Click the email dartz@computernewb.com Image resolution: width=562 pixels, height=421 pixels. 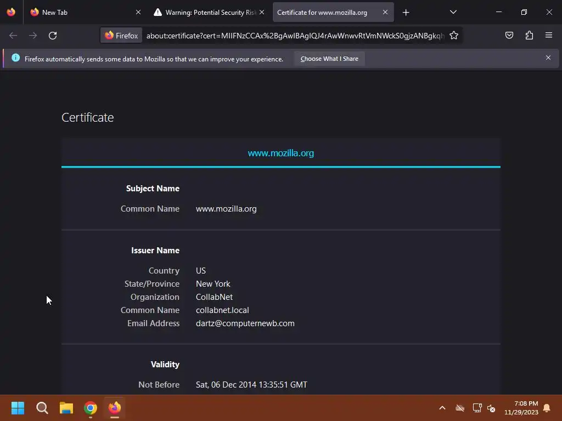pyautogui.click(x=245, y=323)
